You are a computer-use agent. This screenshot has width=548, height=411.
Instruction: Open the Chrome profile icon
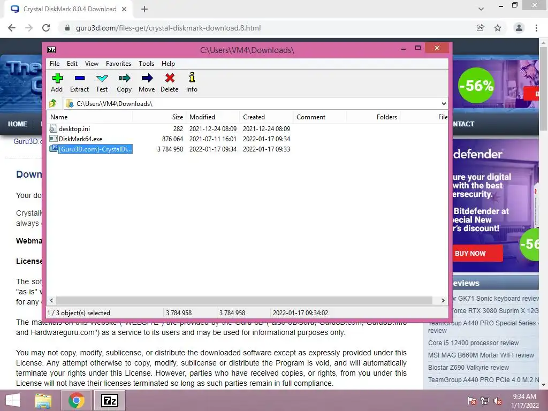pos(519,28)
